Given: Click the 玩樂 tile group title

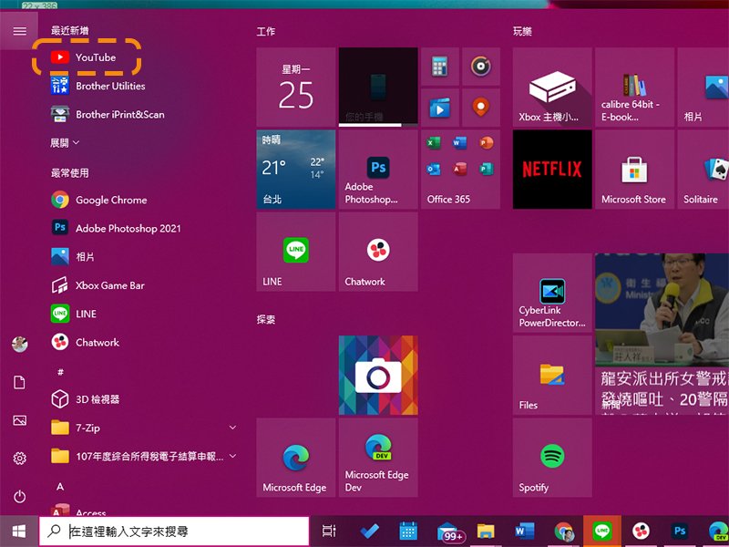Looking at the screenshot, I should pos(522,31).
